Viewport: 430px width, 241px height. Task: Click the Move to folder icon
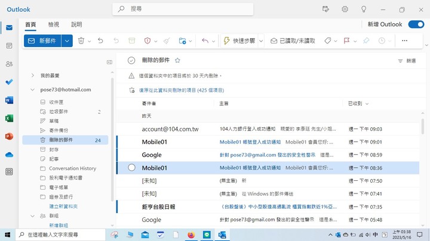(x=182, y=40)
